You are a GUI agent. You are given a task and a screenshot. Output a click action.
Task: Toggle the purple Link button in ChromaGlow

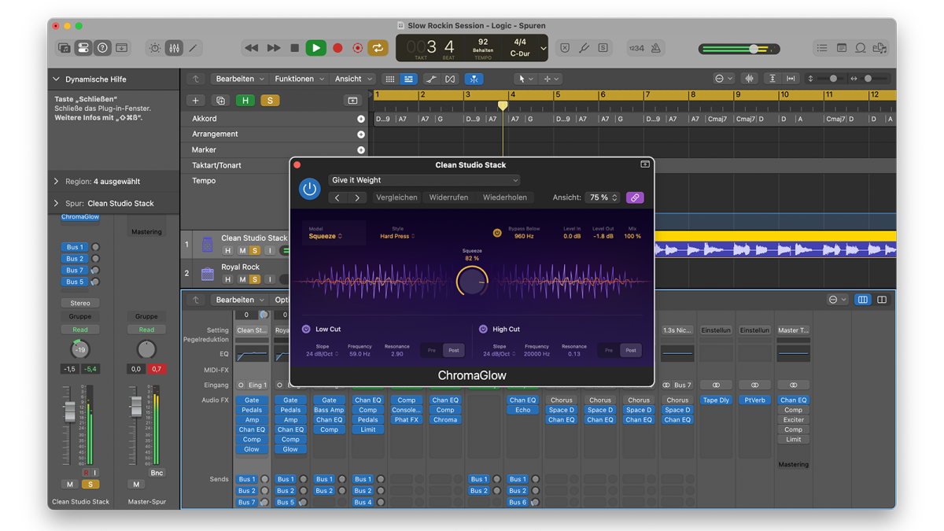[x=635, y=197]
